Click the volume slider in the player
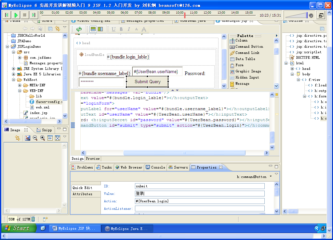Viewport: 333px width, 240px height. (x=297, y=15)
